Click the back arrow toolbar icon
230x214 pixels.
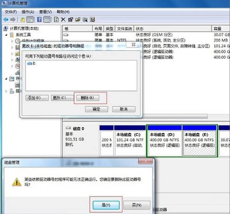pos(6,19)
